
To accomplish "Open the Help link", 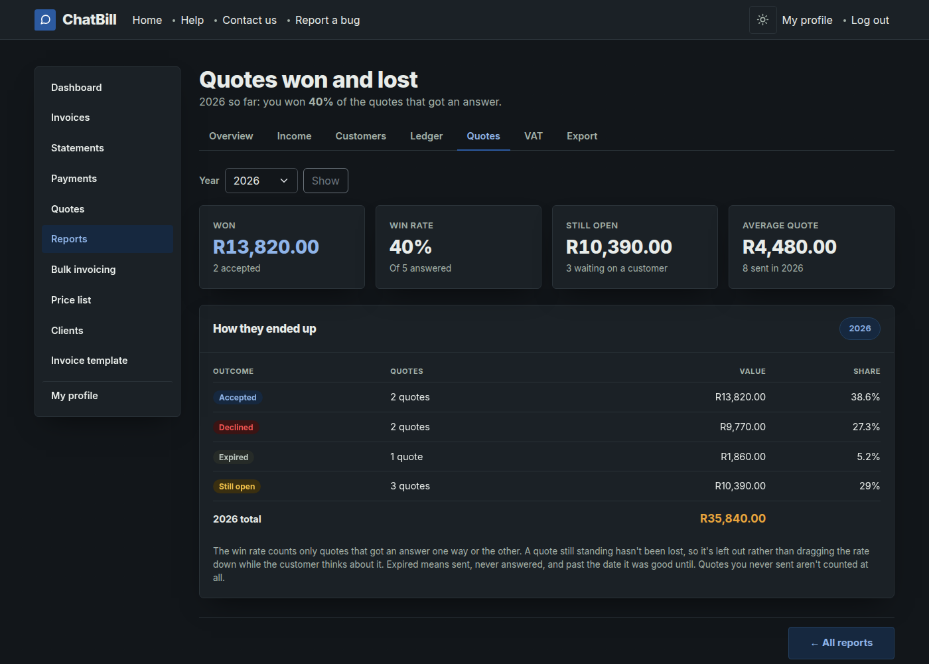I will tap(192, 20).
